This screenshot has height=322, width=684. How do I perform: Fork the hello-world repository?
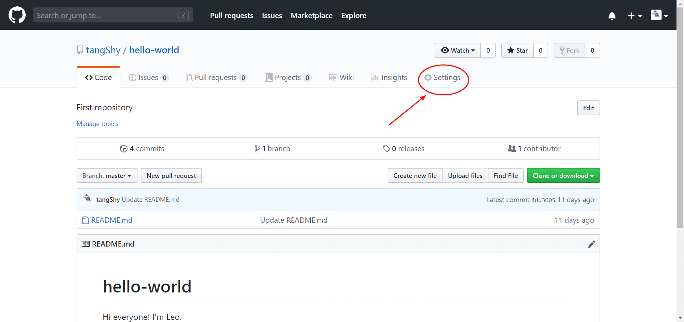coord(569,50)
